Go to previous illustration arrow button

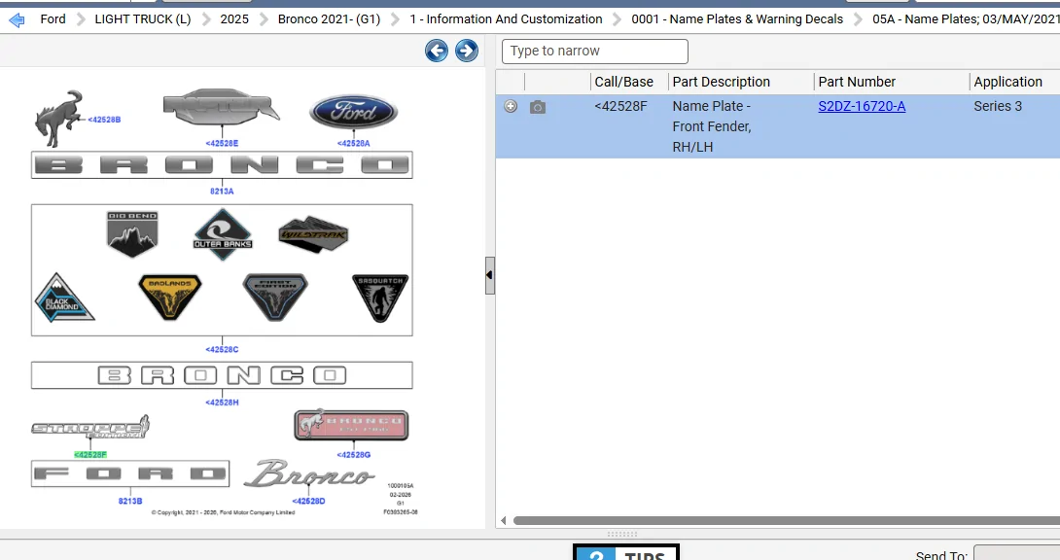pos(437,51)
